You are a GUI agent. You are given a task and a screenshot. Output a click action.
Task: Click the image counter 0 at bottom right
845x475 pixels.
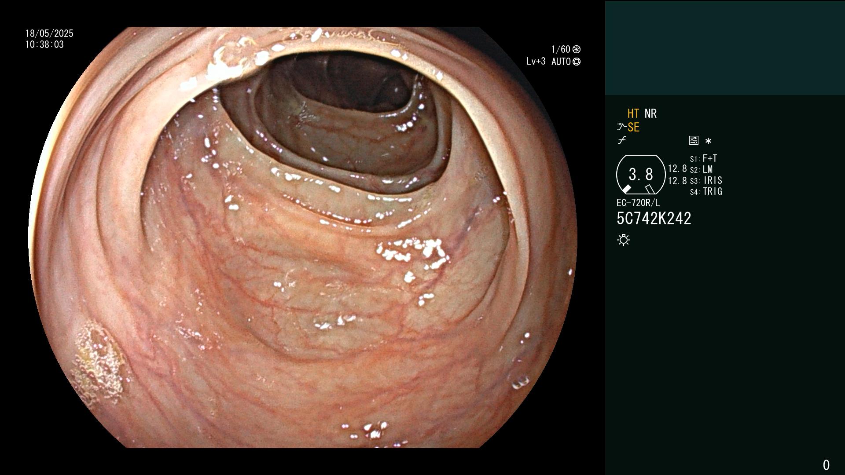pyautogui.click(x=826, y=465)
